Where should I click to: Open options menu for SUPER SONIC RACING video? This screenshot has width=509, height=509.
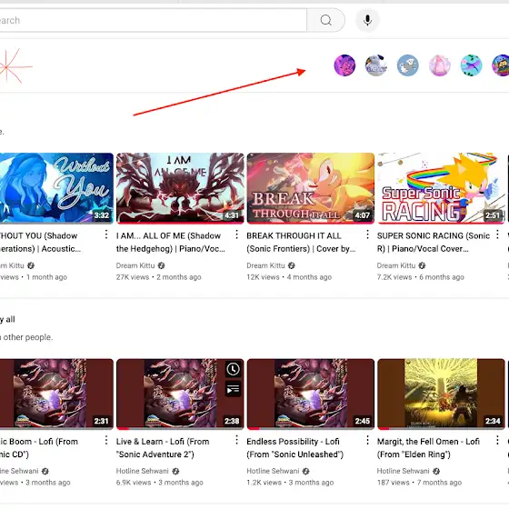[497, 235]
